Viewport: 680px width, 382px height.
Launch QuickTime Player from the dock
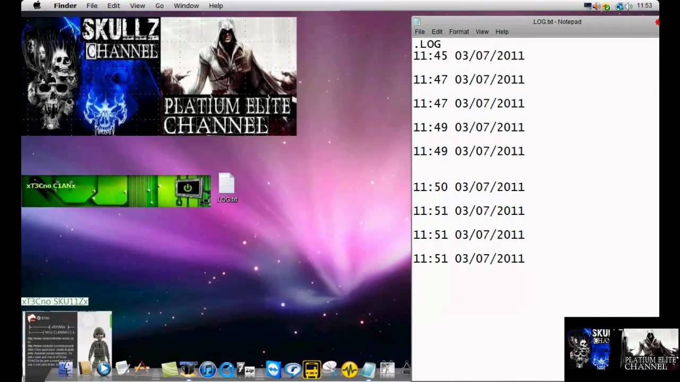coord(227,369)
